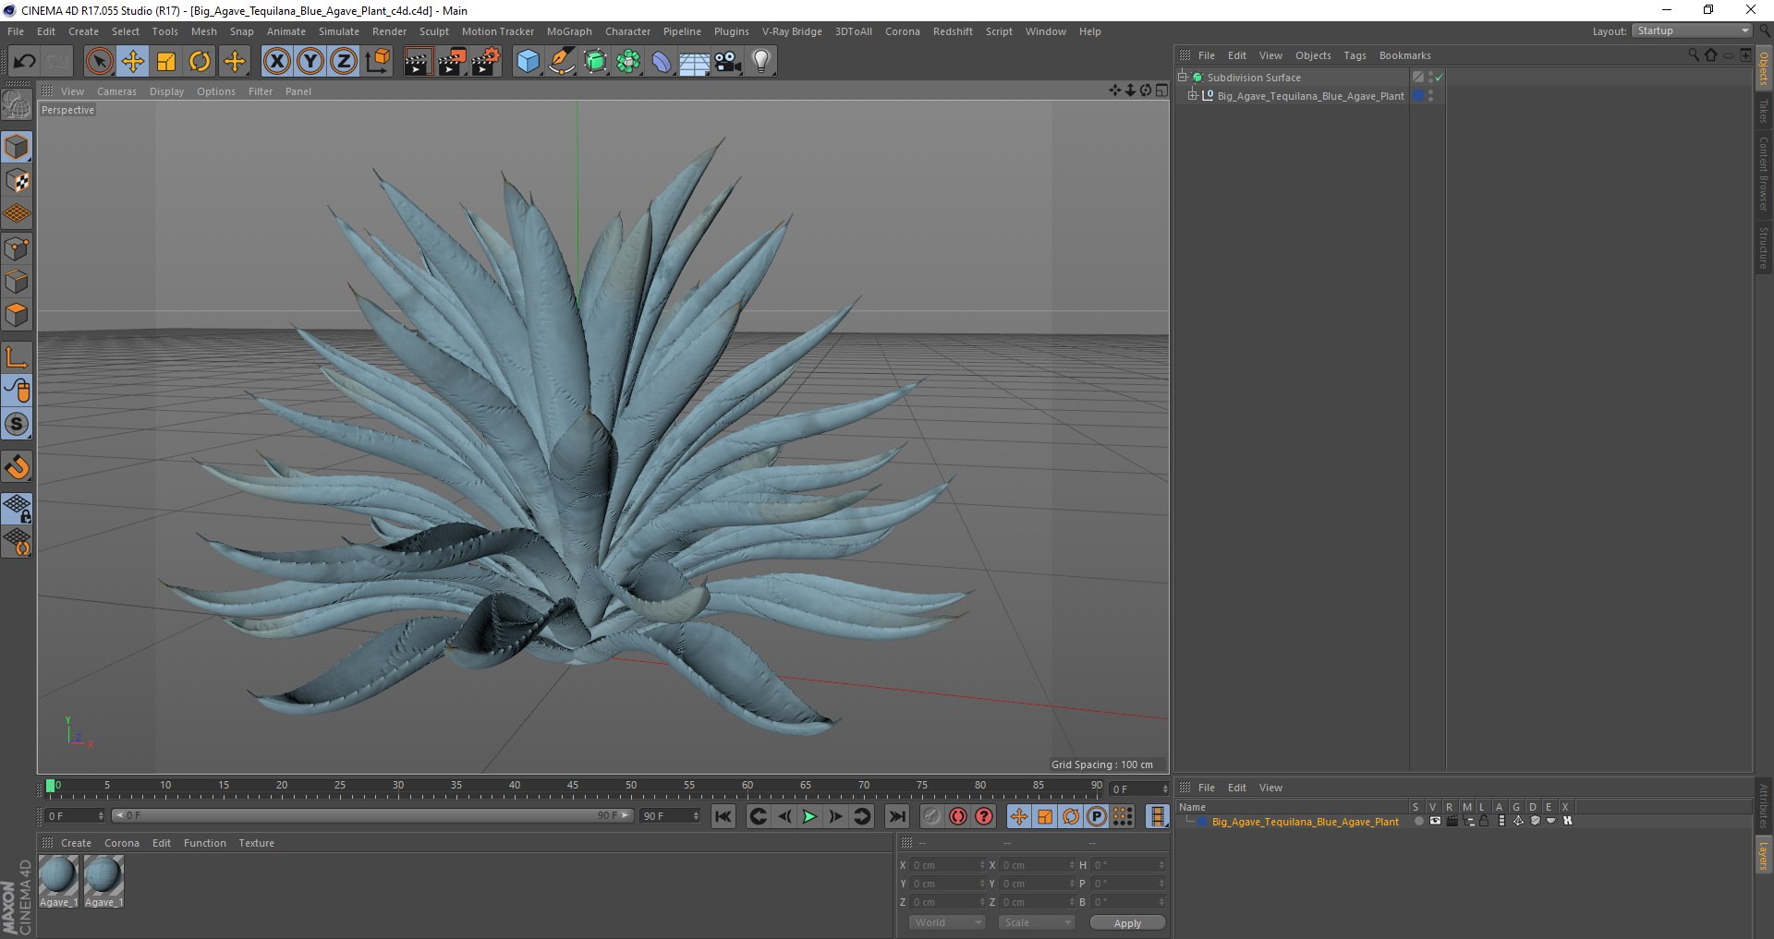Play the animation forward
1774x939 pixels.
click(809, 816)
